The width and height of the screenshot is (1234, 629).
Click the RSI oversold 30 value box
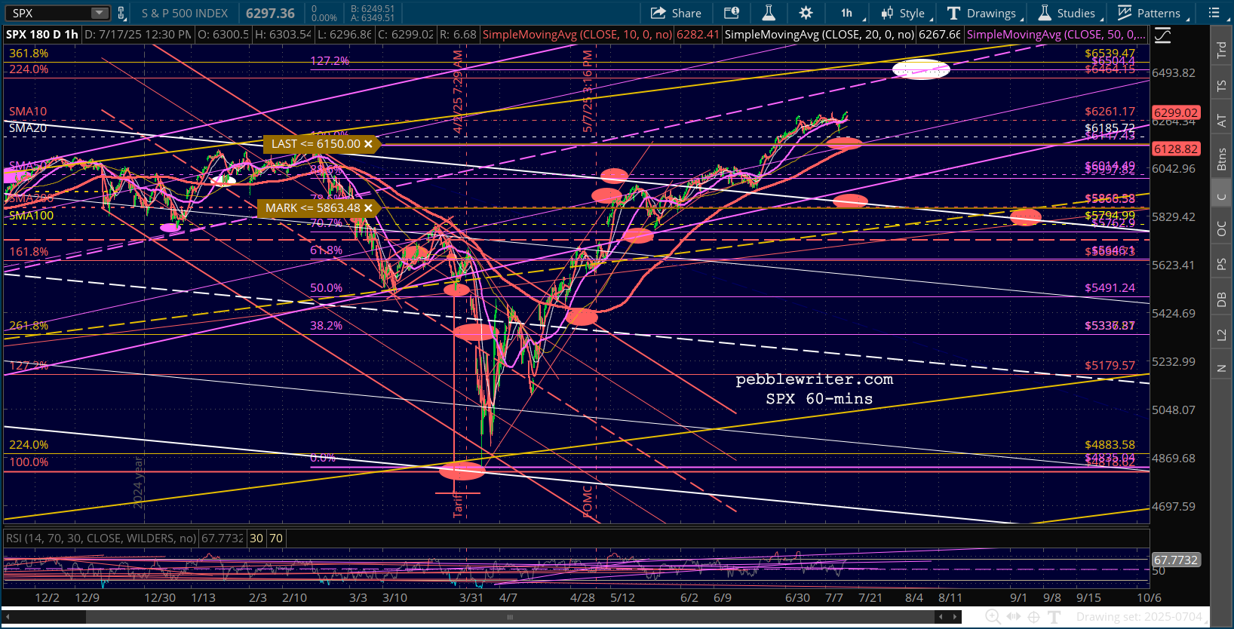point(256,538)
